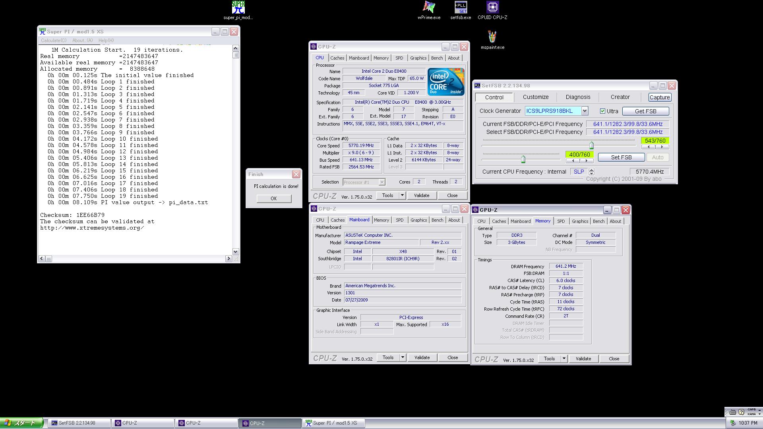Open Tools dropdown arrow in Mainboard window

[x=403, y=357]
